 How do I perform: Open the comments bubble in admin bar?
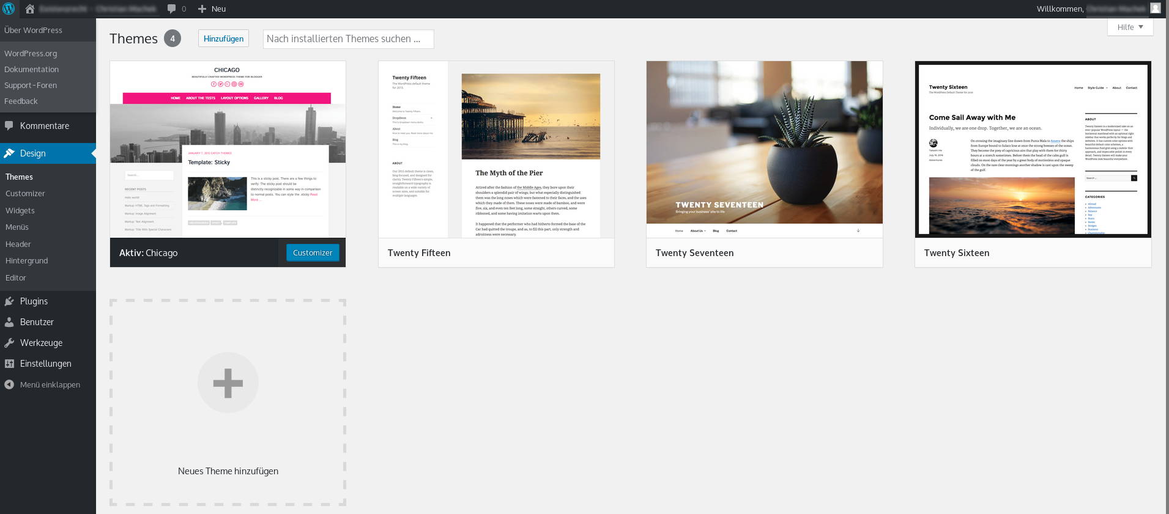point(172,9)
